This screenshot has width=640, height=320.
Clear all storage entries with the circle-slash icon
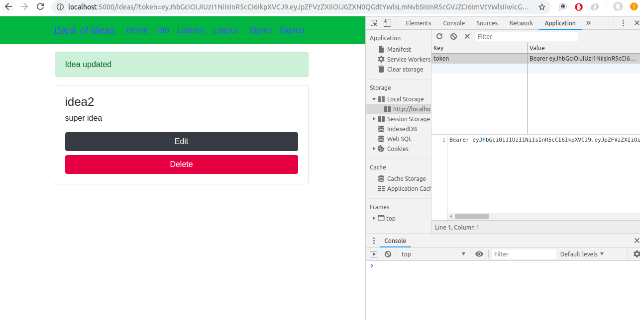point(453,36)
